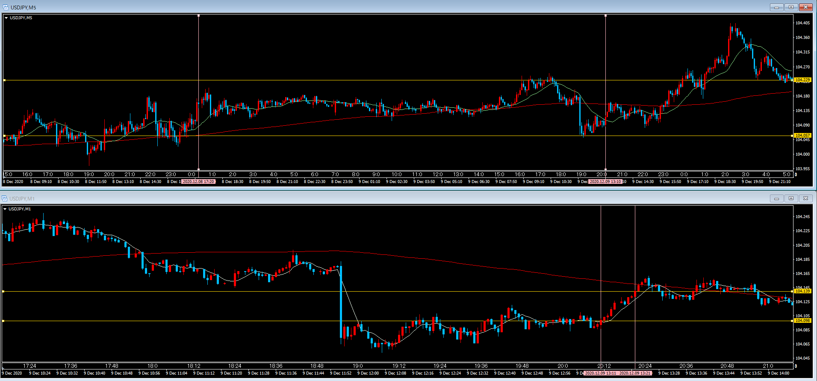Select the 2020.12.09 13:10 date marker

point(605,182)
